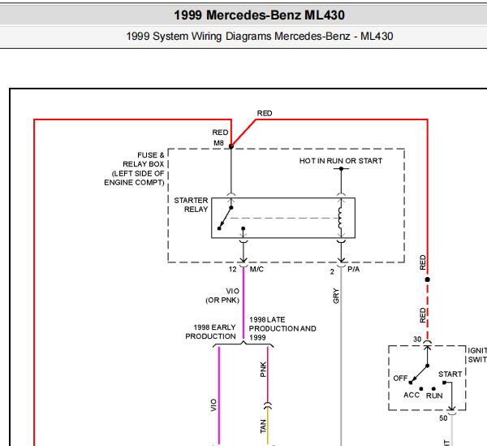Viewport: 487px width, 446px height.
Task: Click the 'P/A' connector label
Action: 353,269
